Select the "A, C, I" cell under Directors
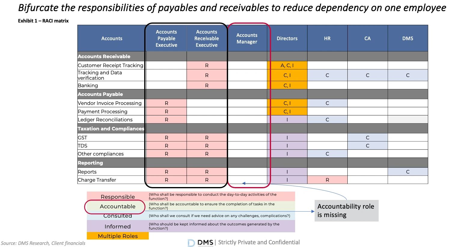467x247 pixels. 287,65
